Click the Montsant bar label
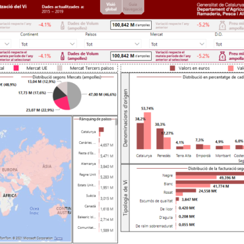This screenshot has height=244, width=244. (x=223, y=156)
